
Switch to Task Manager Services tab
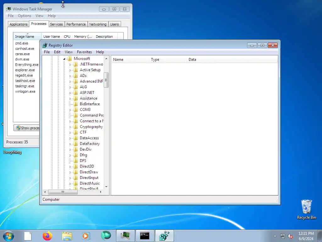[x=56, y=24]
